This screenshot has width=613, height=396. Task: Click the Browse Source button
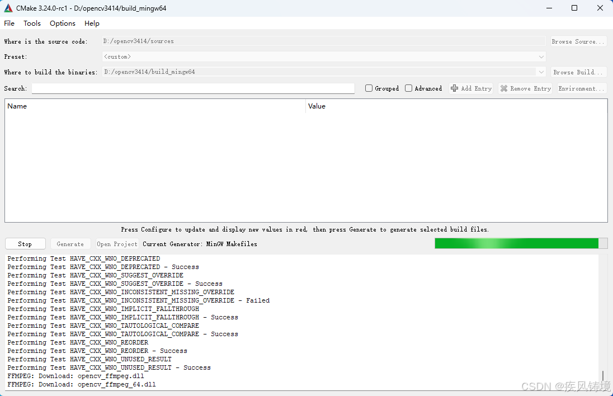[x=578, y=41]
